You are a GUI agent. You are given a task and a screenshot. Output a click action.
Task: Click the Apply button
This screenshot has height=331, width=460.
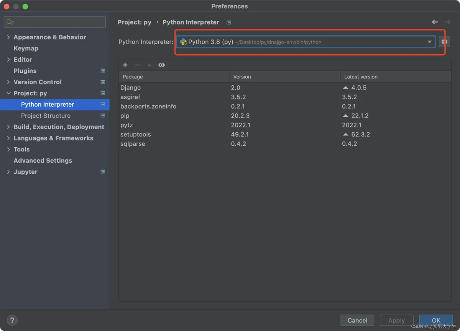pyautogui.click(x=396, y=320)
